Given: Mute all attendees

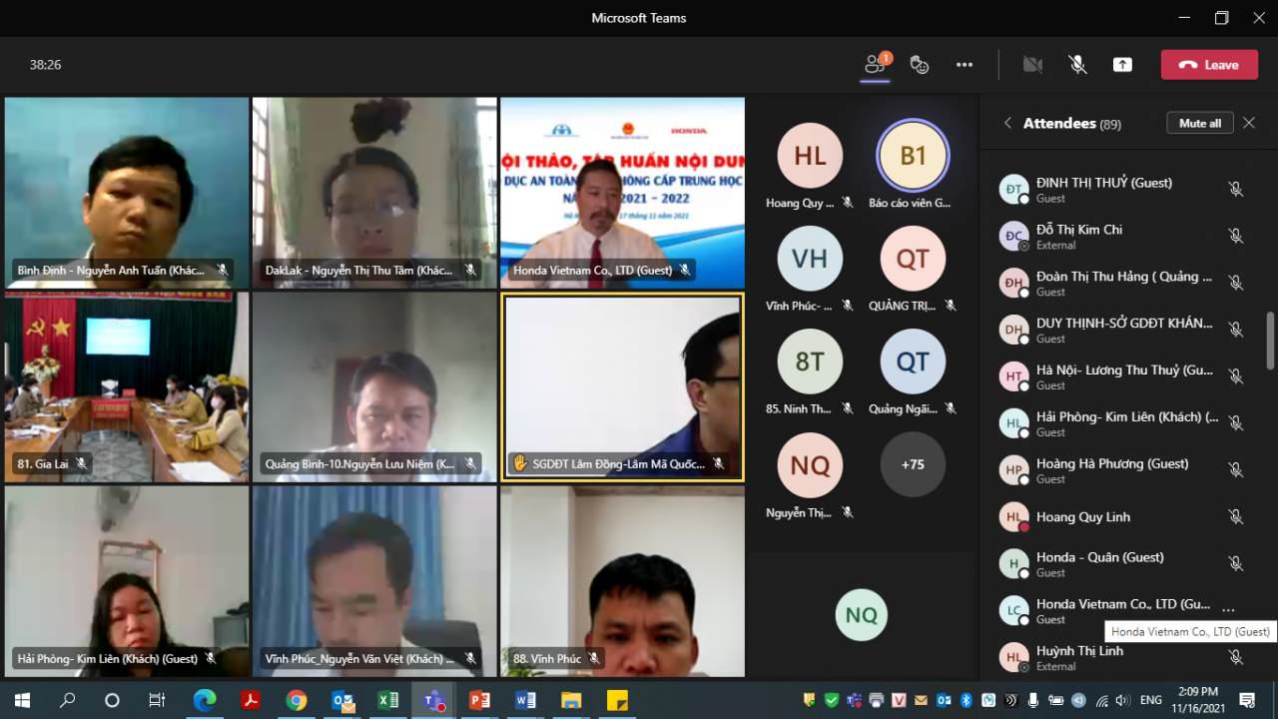Looking at the screenshot, I should 1199,123.
